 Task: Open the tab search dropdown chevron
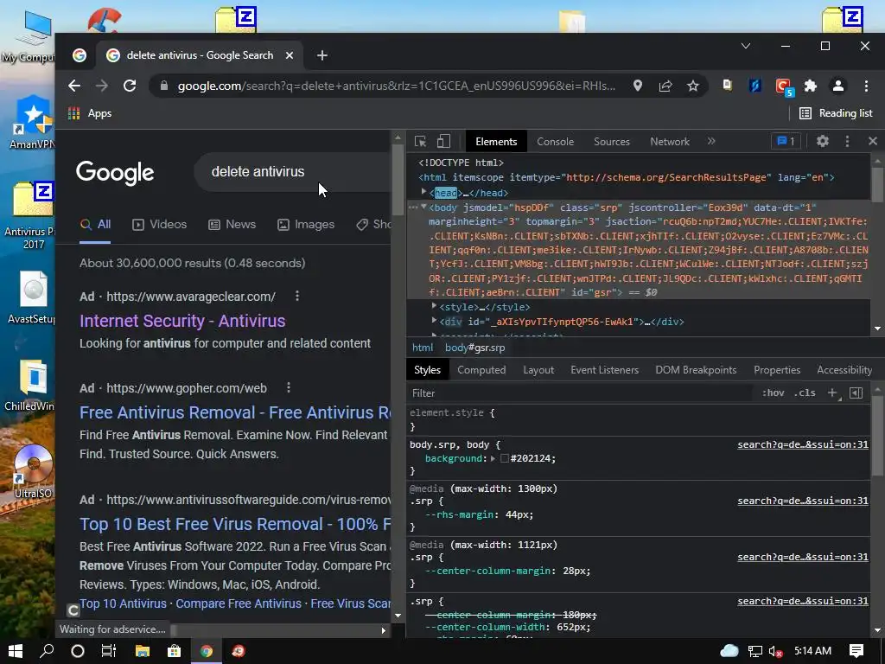click(x=746, y=46)
